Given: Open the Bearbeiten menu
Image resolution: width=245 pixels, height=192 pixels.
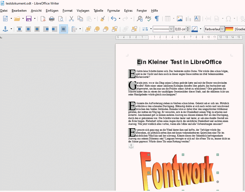Looking at the screenshot, I should (x=19, y=11).
